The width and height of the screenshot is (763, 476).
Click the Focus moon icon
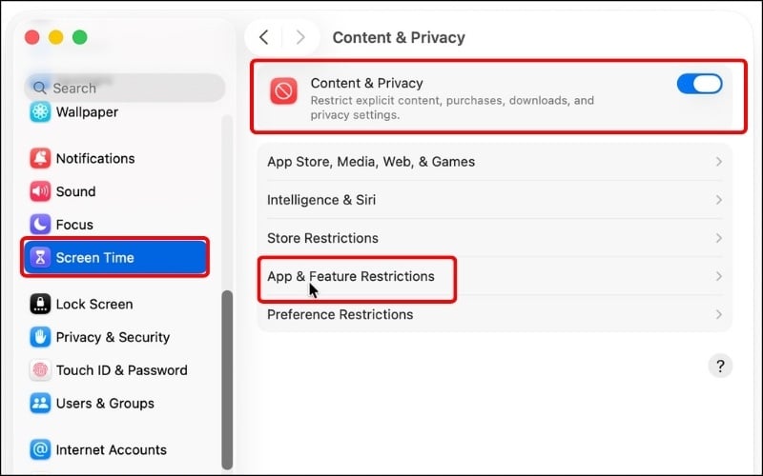tap(40, 225)
